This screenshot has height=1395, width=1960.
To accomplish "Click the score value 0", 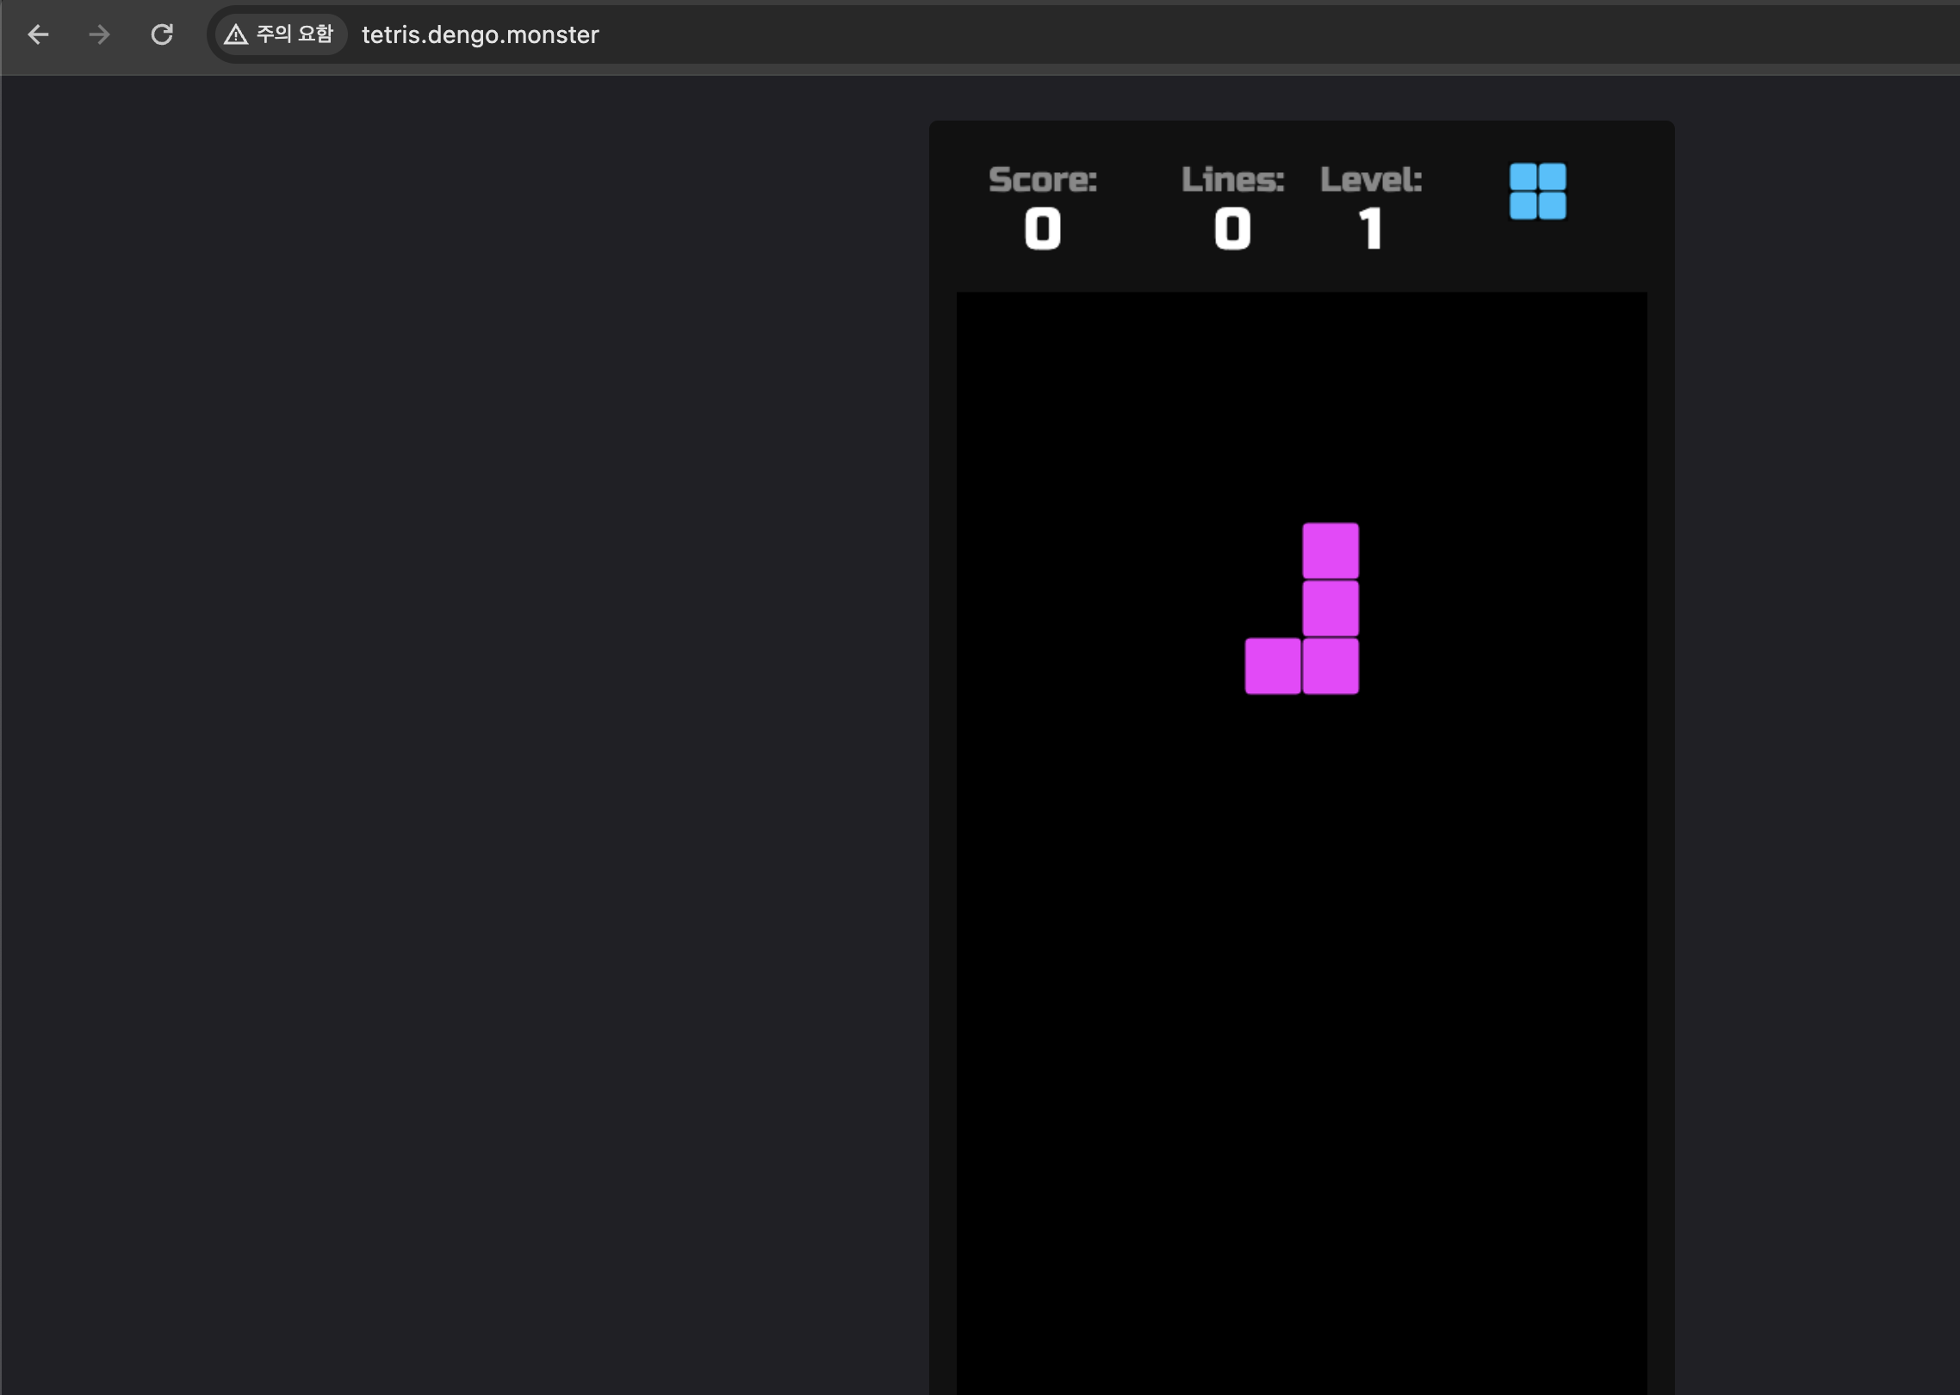I will coord(1042,229).
